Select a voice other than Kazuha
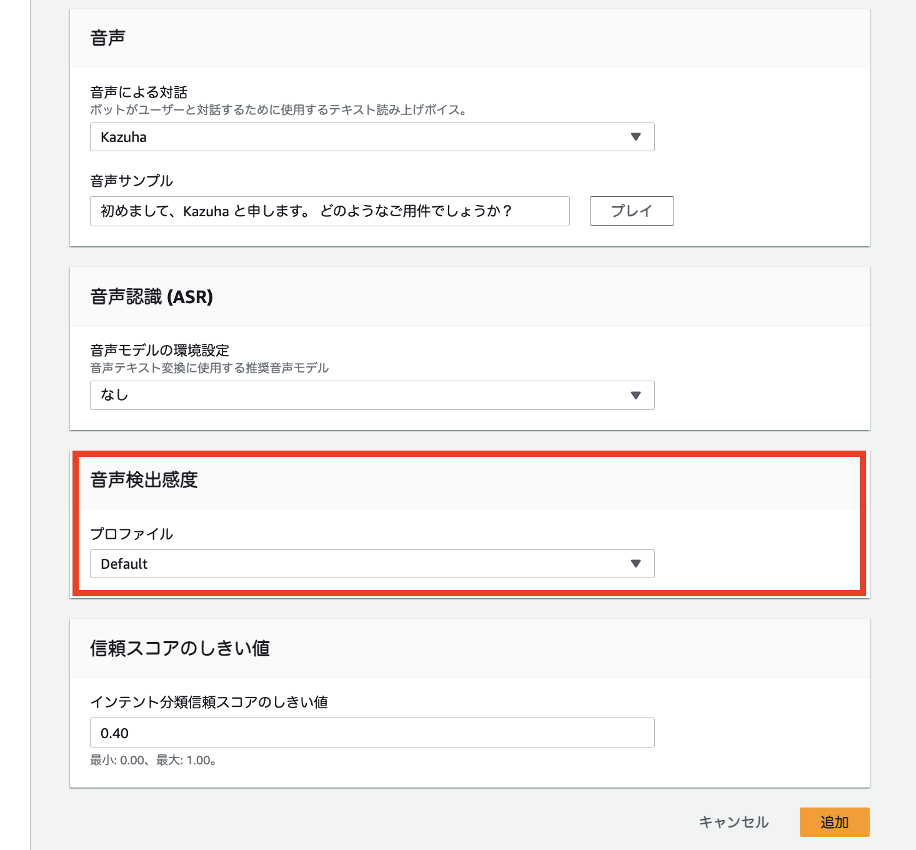The height and width of the screenshot is (850, 916). [x=372, y=137]
